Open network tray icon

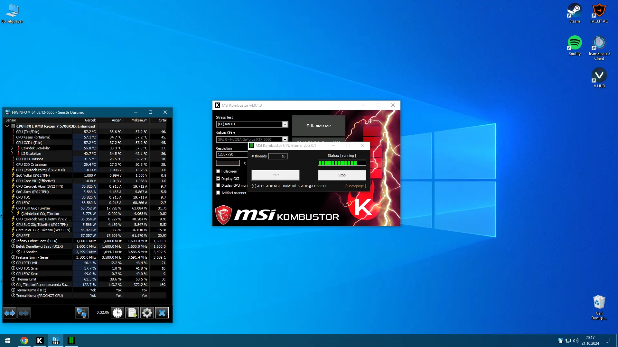(568, 341)
